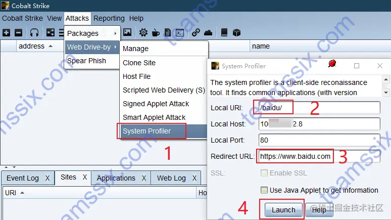391x220 pixels.
Task: Choose Smart Applet Attack item
Action: coord(164,117)
